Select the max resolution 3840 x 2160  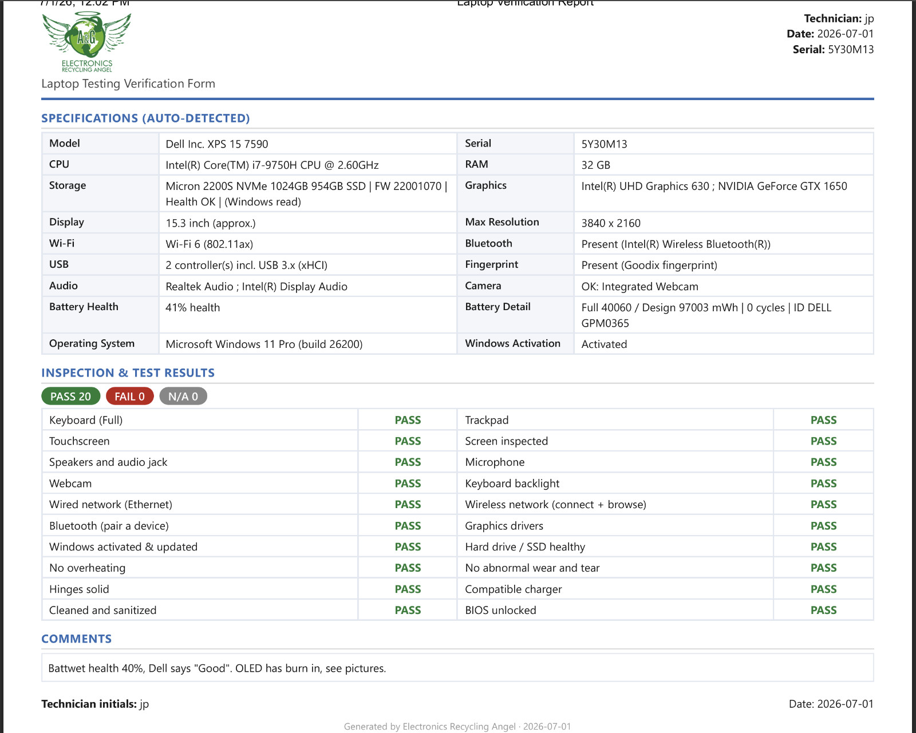tap(611, 223)
